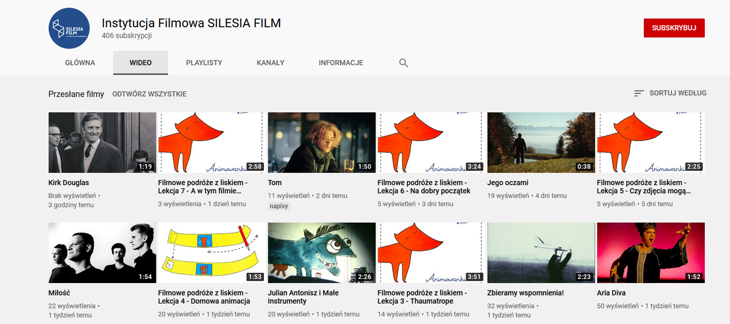Open the SORTUJ WEDŁUG sort dropdown

[x=670, y=93]
